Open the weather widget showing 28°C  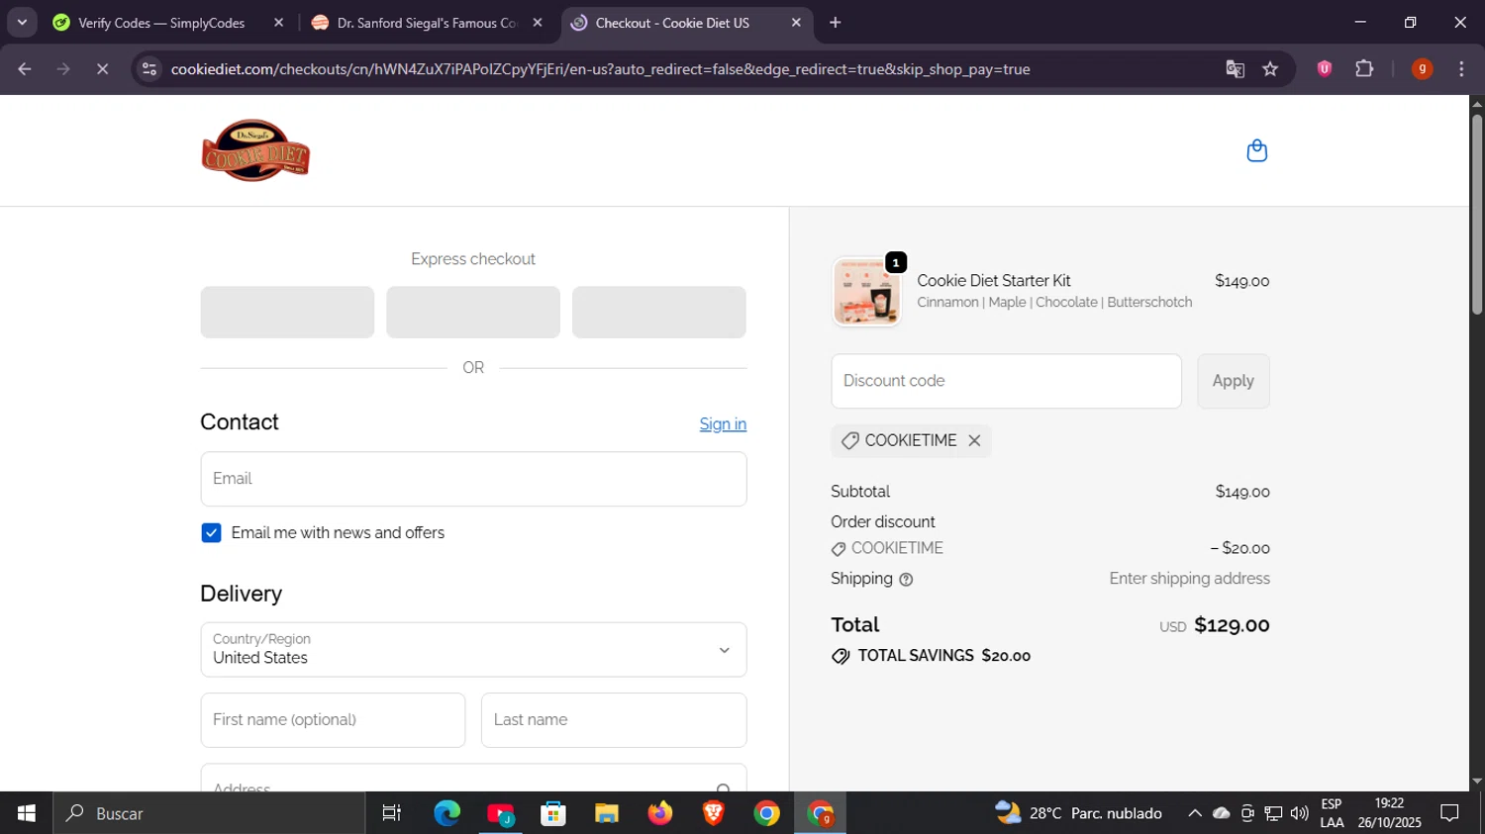(x=1079, y=813)
